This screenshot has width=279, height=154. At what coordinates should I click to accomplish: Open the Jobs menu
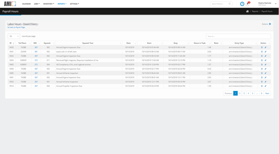[37, 4]
